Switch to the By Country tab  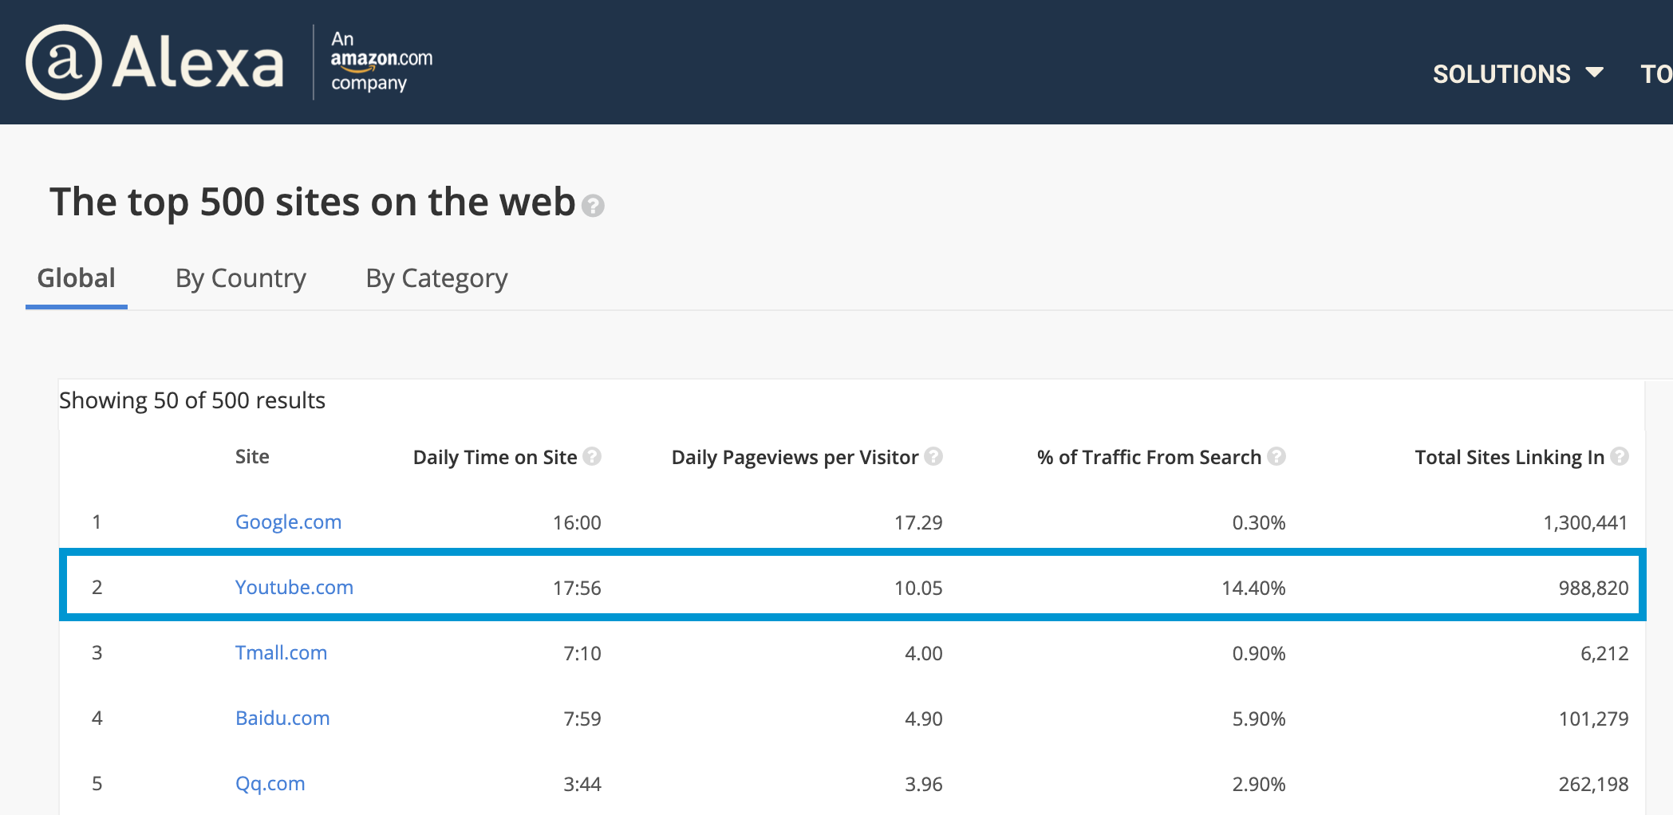(240, 278)
